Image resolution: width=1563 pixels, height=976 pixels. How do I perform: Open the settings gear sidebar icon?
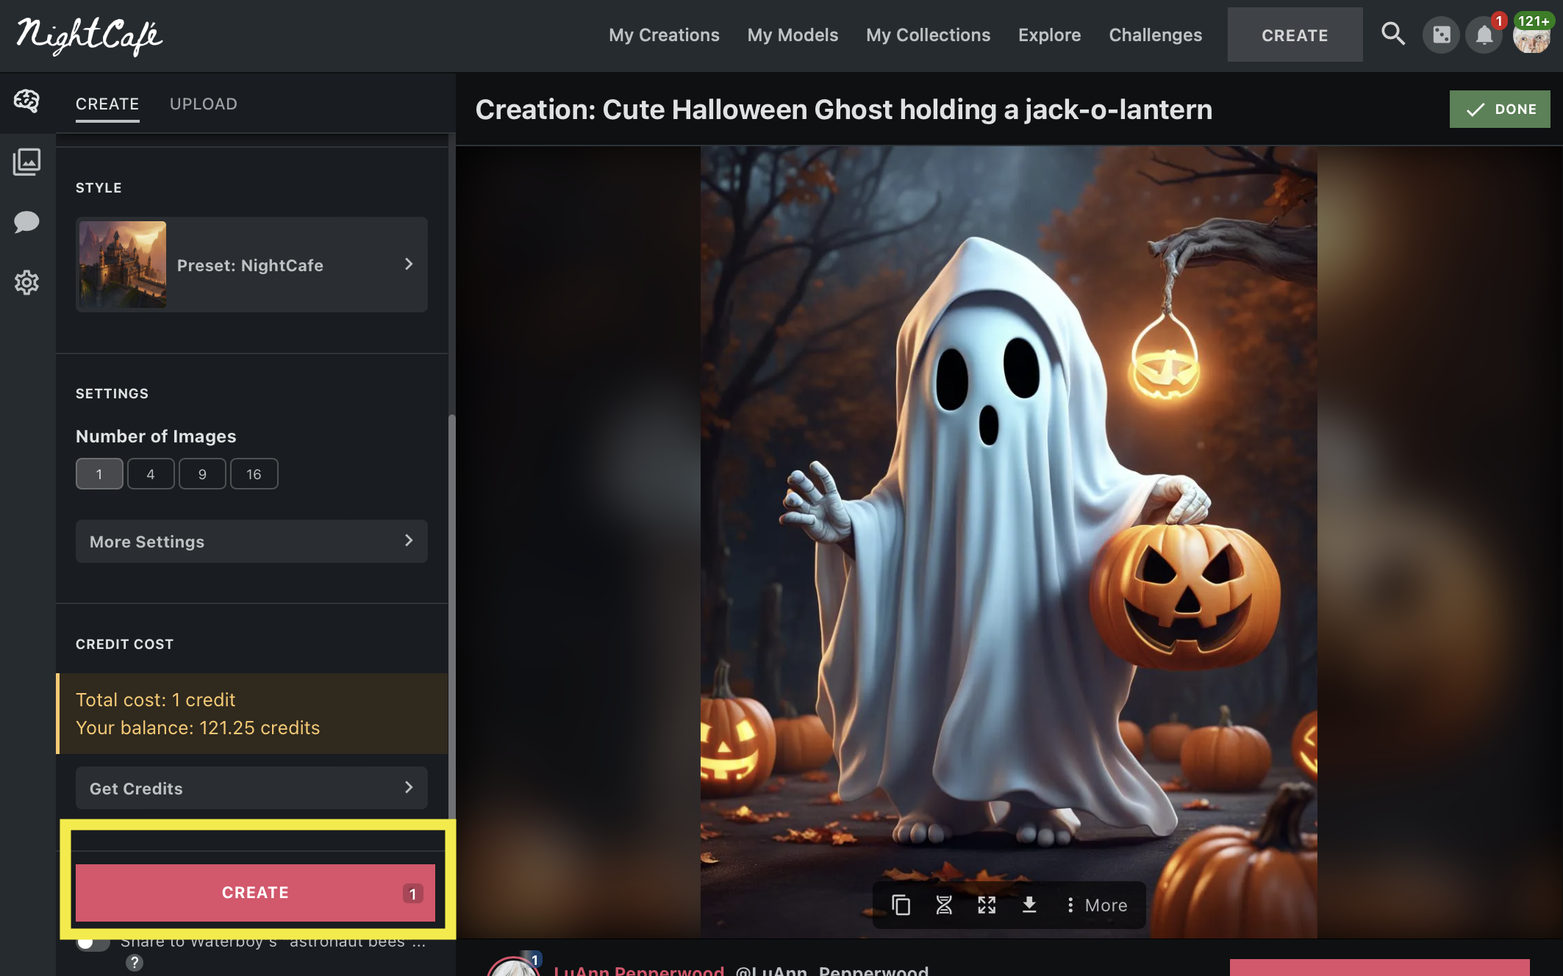pos(26,282)
